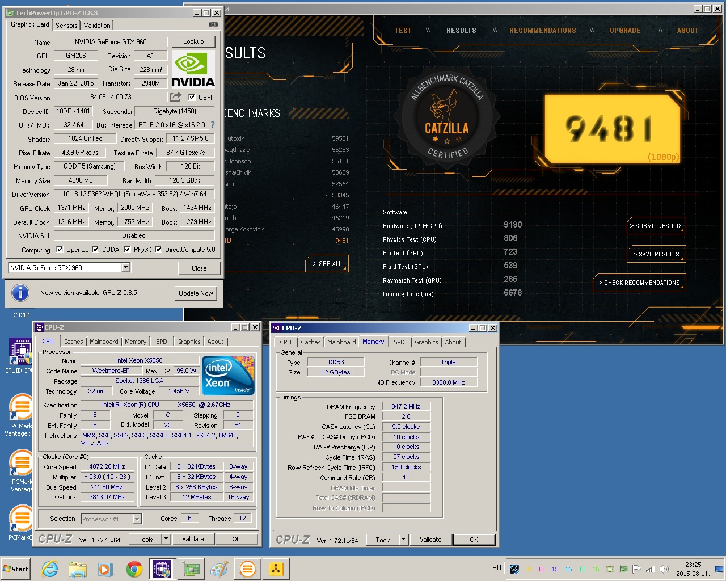726x581 pixels.
Task: Click the 9481 score panel
Action: (613, 129)
